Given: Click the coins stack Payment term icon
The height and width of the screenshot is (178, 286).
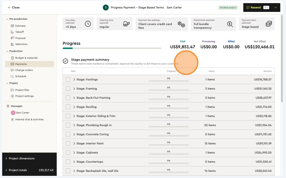Looking at the screenshot, I should [x=269, y=24].
